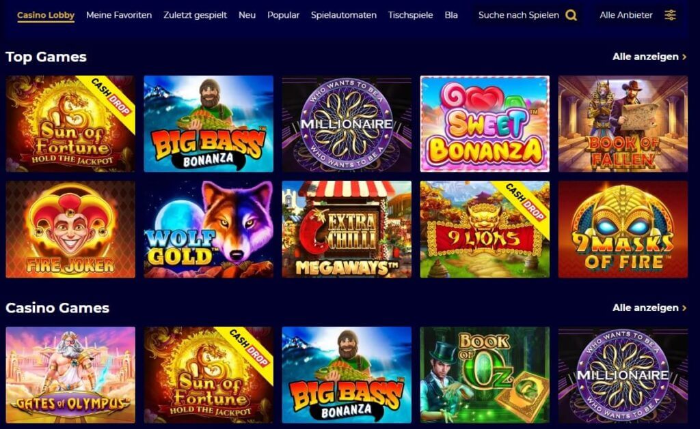The width and height of the screenshot is (700, 429).
Task: Open Book of Oz game tile
Action: pos(485,374)
